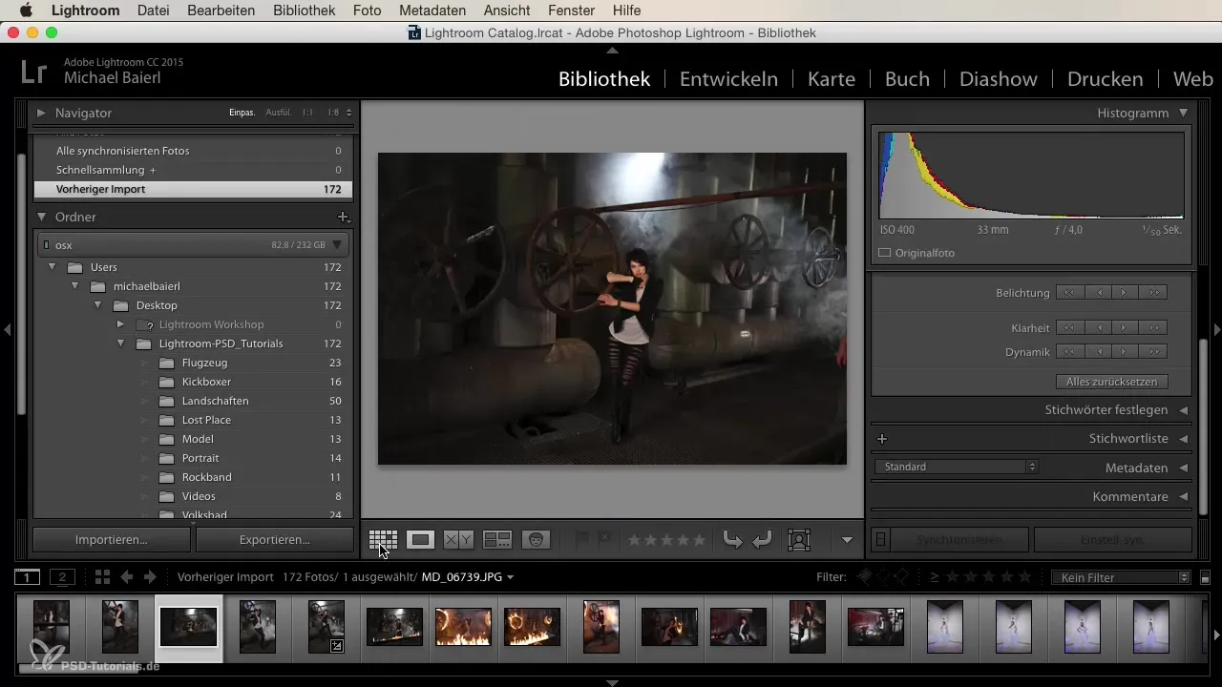Expand Stichwörter festlegen panel
1222x687 pixels.
1183,409
